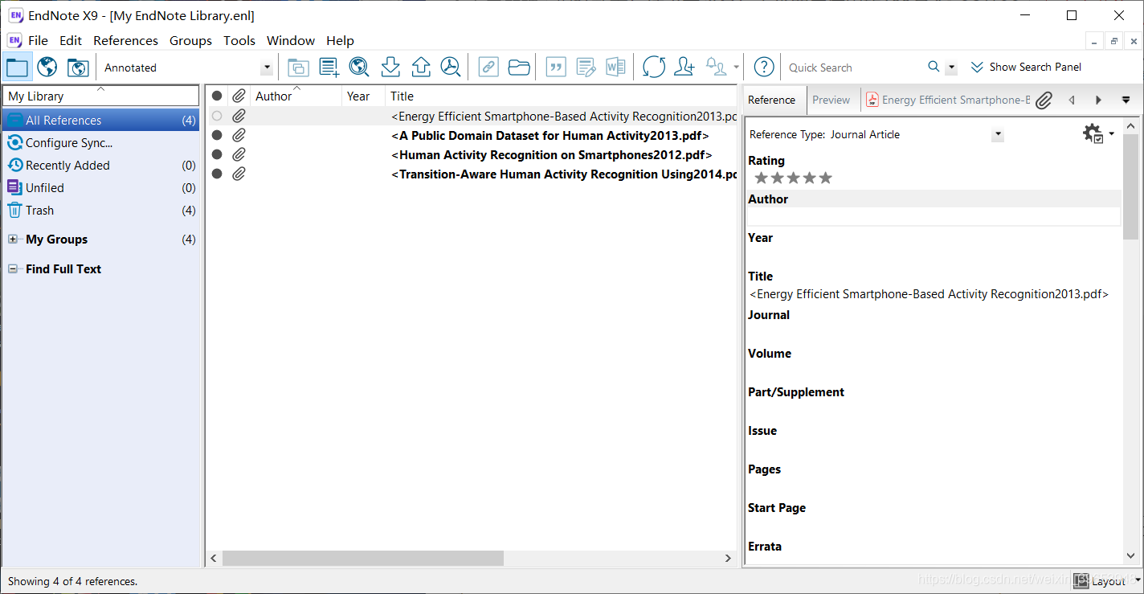
Task: Click the reference panel gear options icon
Action: tap(1093, 133)
